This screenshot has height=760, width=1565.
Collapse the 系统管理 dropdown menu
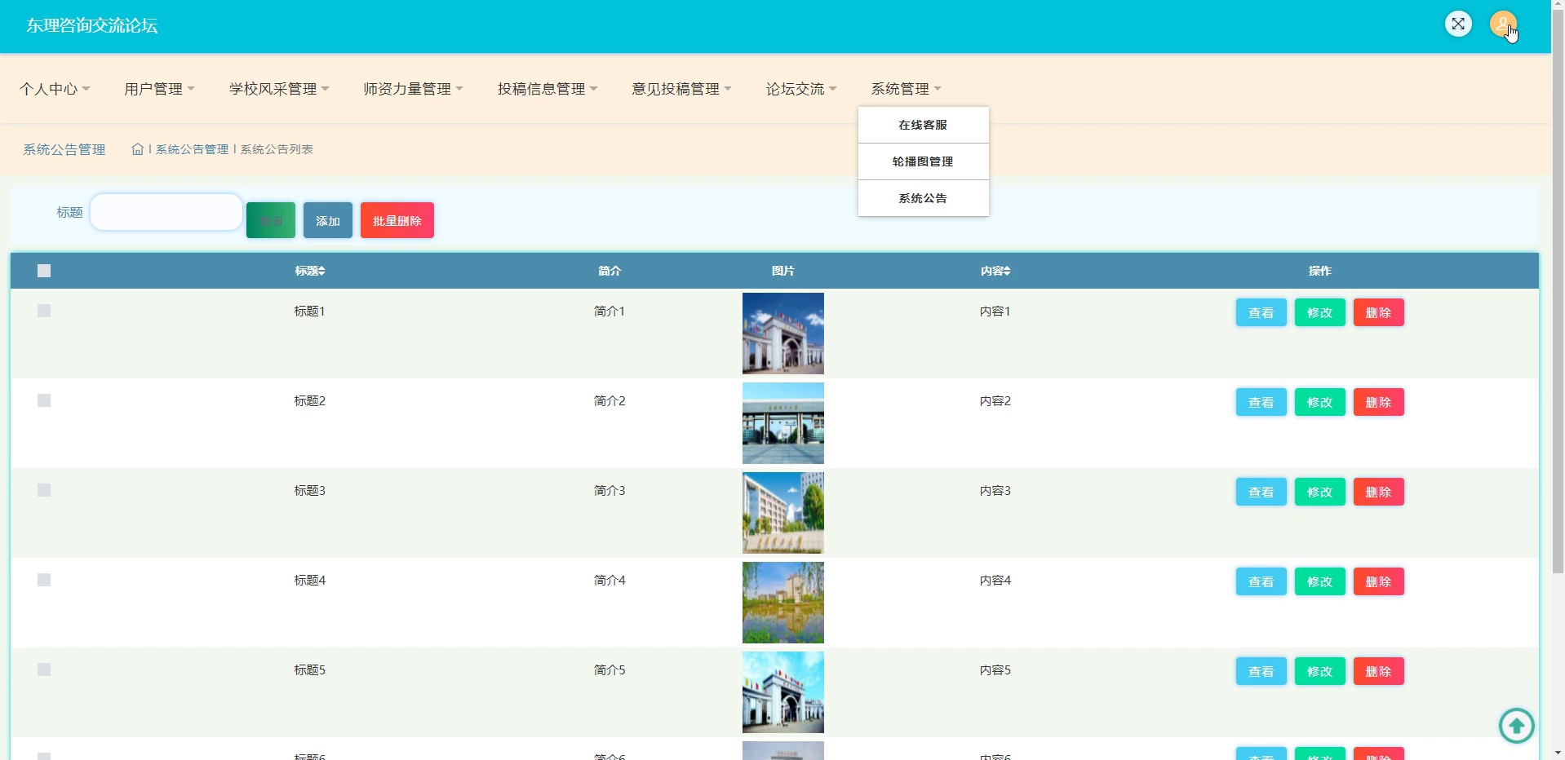906,89
